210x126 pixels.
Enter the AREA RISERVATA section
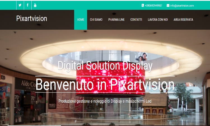[183, 20]
